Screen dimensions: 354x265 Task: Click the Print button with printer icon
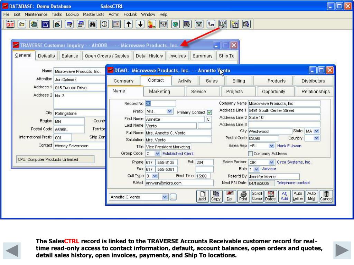(x=243, y=196)
